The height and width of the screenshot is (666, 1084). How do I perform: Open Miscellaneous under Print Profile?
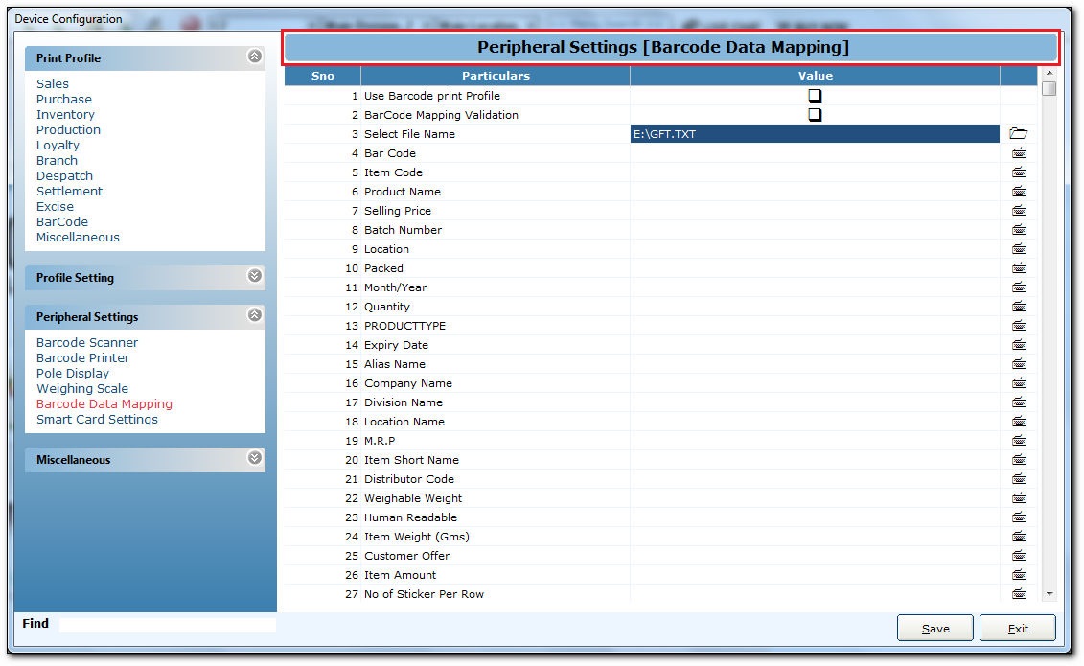(78, 237)
